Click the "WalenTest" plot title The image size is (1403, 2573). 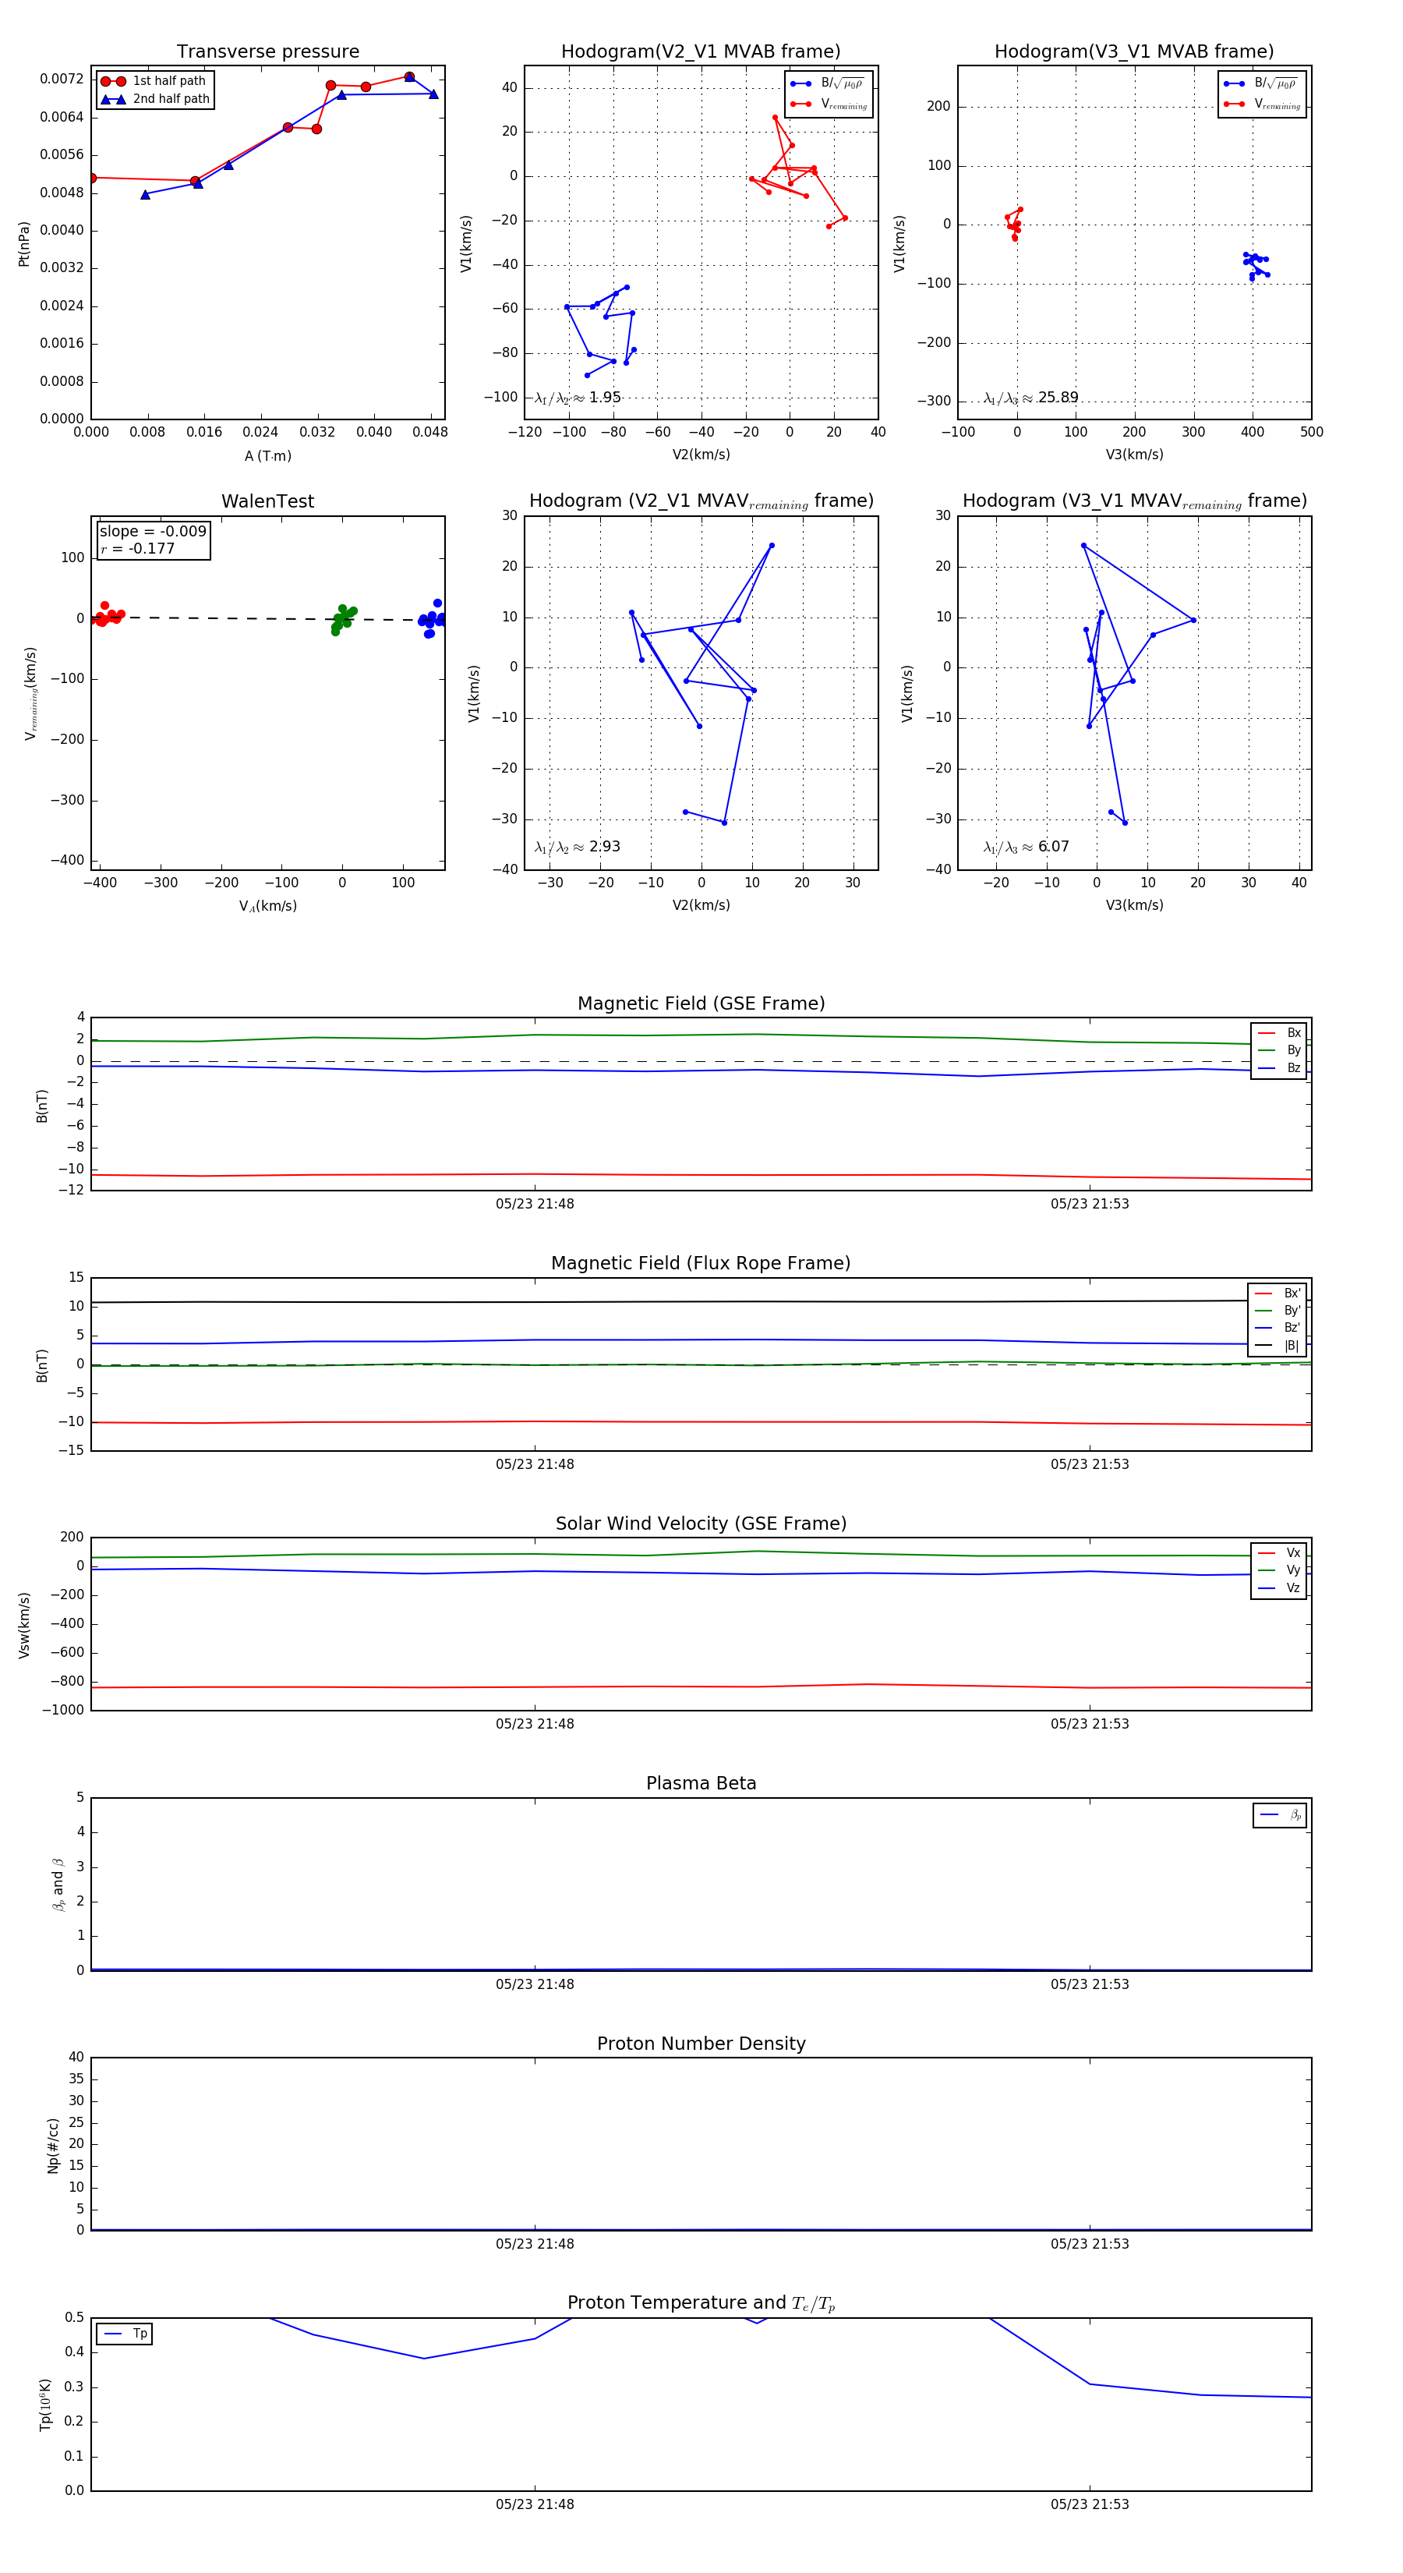click(x=267, y=501)
